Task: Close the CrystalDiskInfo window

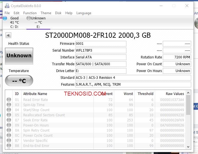Action: pos(187,6)
